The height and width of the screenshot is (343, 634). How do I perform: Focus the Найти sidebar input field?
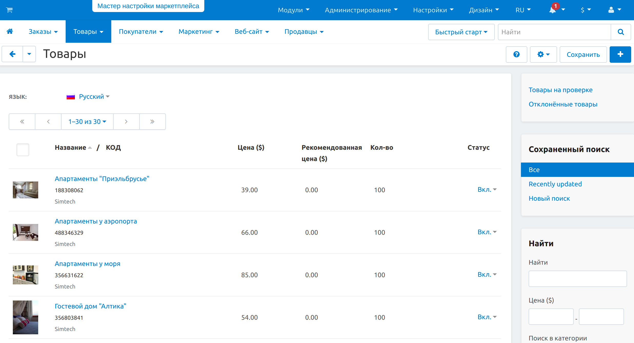(x=577, y=278)
